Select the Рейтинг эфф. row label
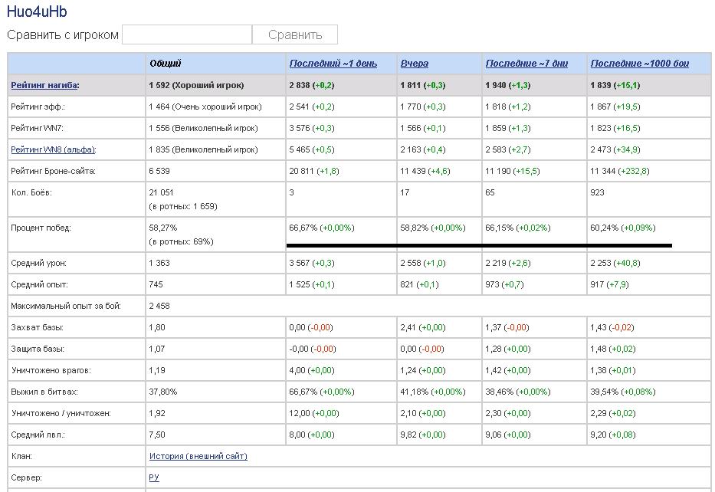This screenshot has height=492, width=715. [38, 107]
